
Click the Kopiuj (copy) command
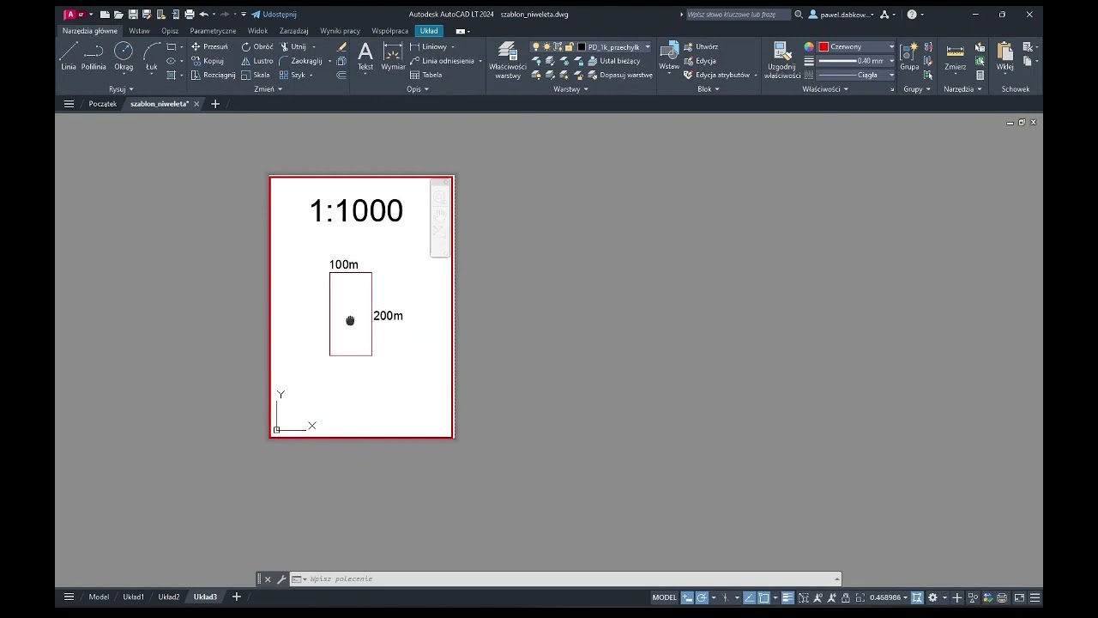coord(208,61)
